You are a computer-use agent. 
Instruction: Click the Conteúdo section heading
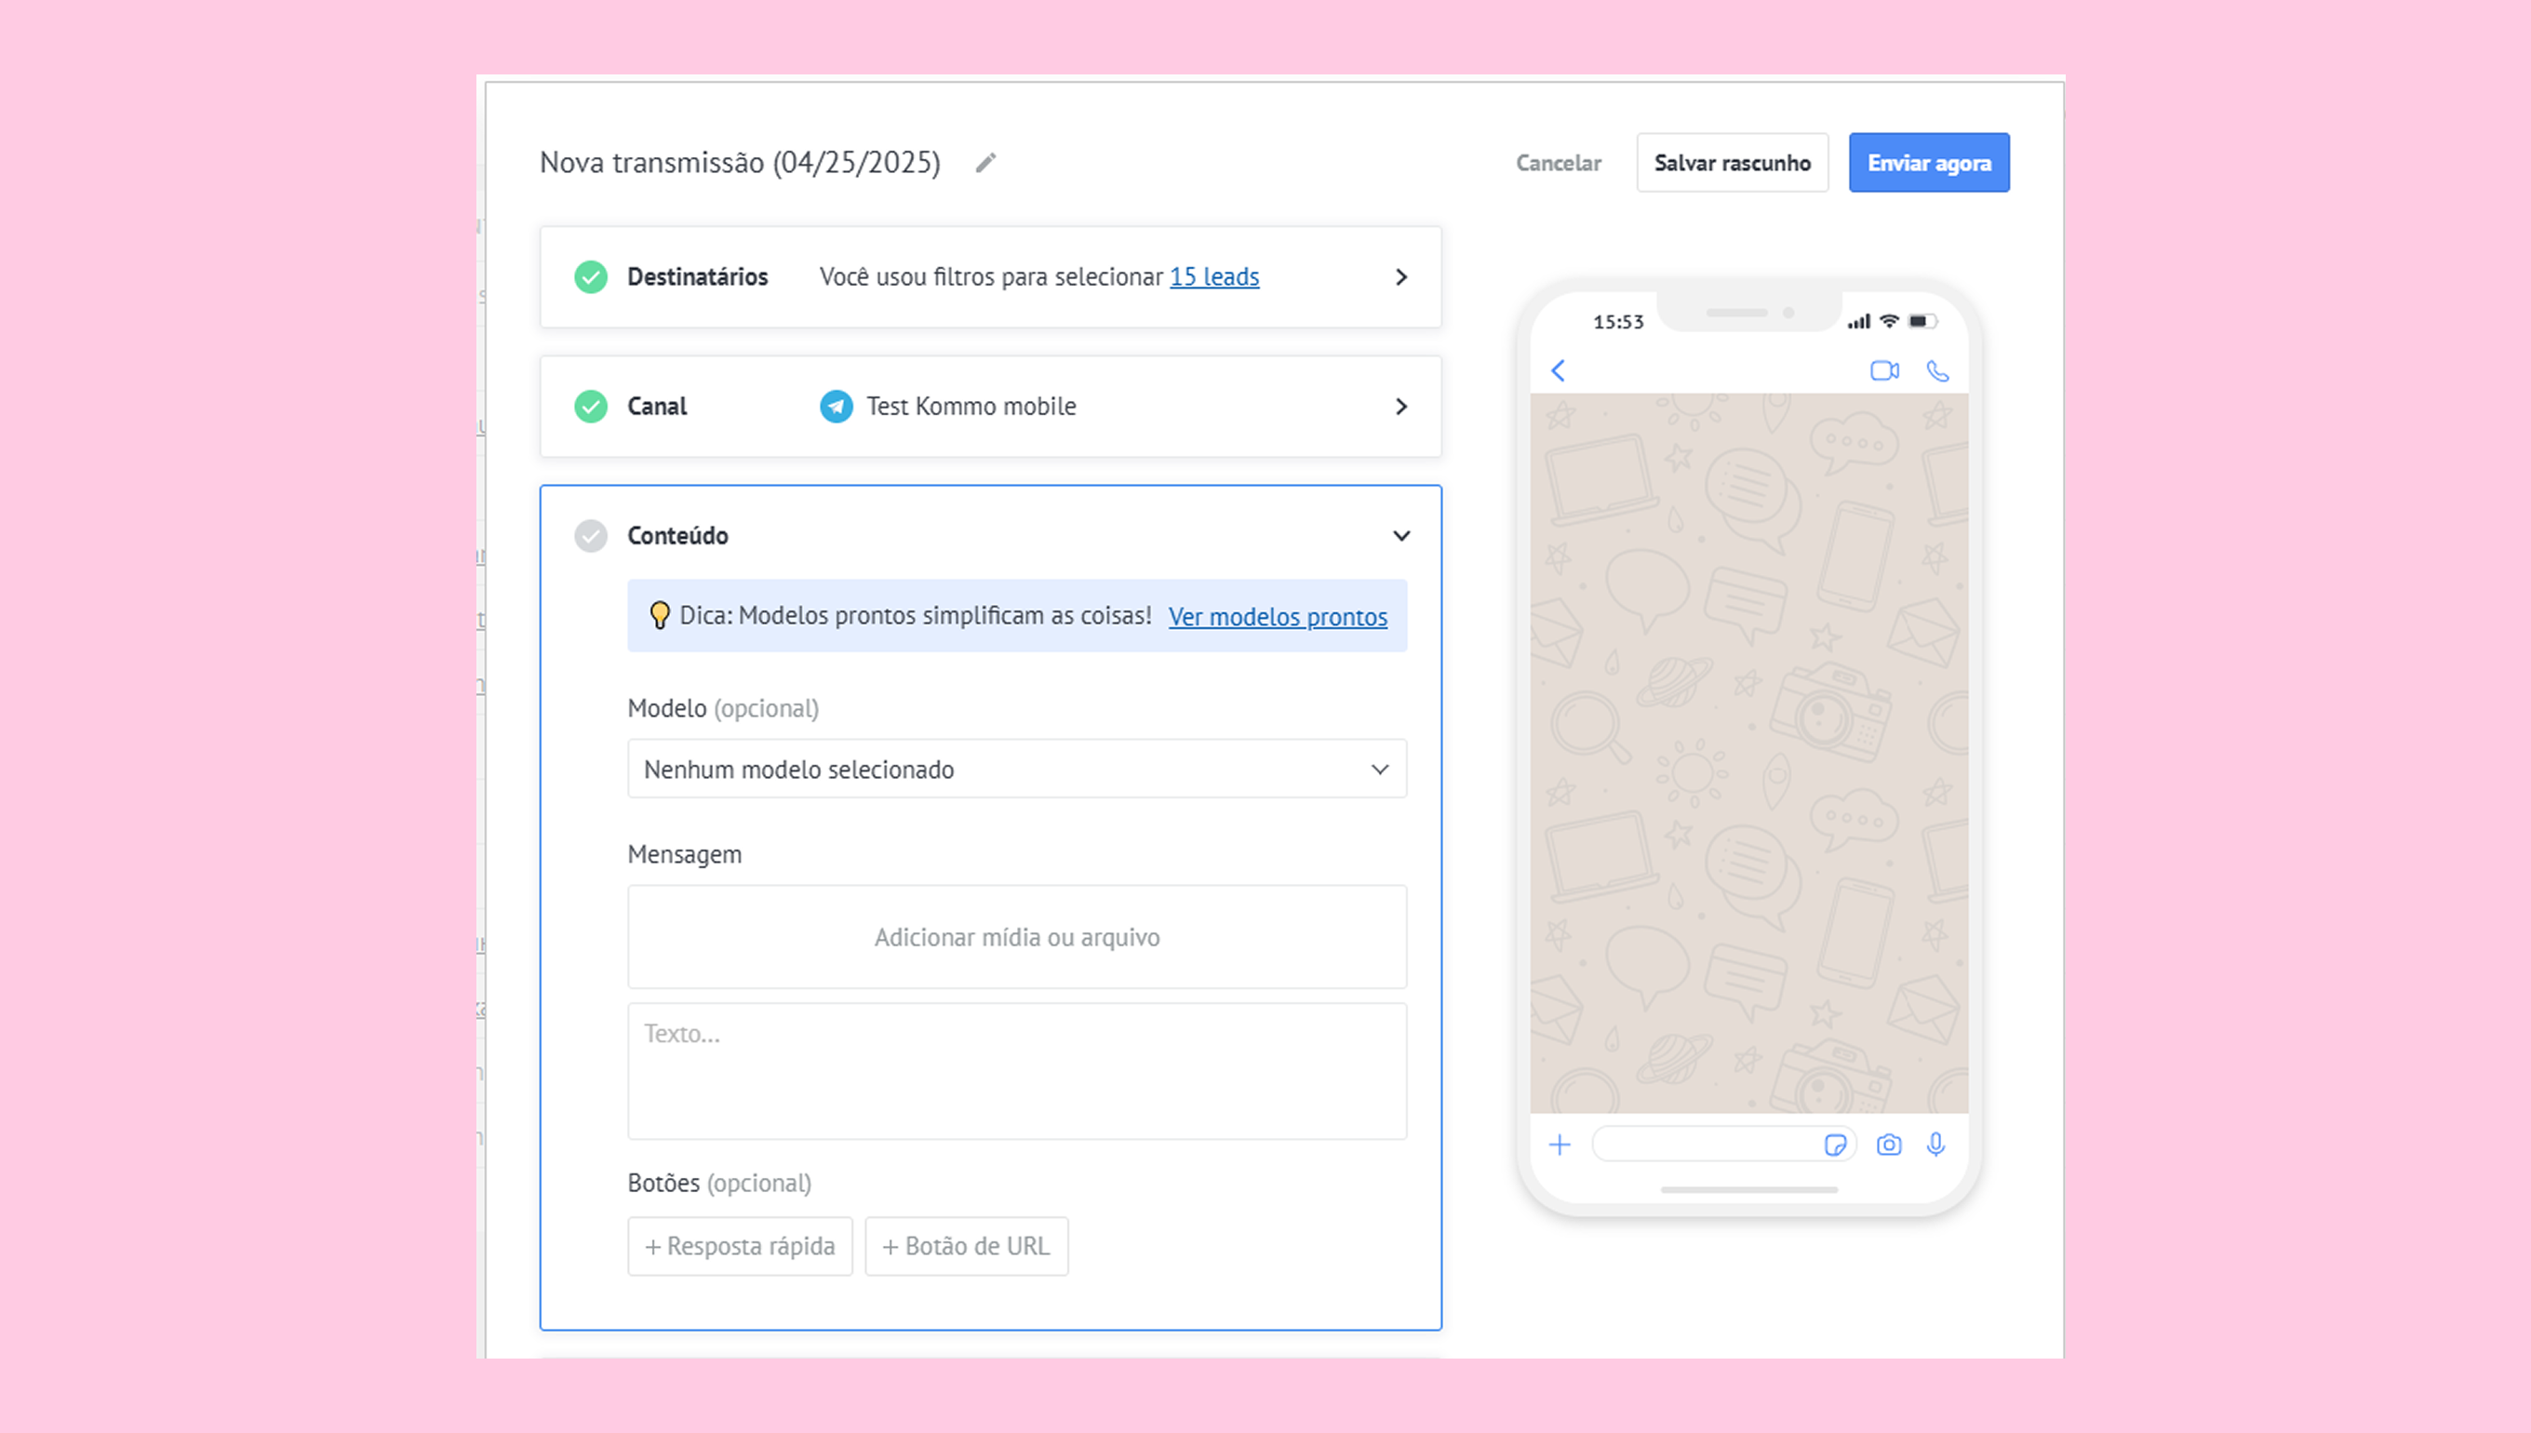pyautogui.click(x=678, y=536)
